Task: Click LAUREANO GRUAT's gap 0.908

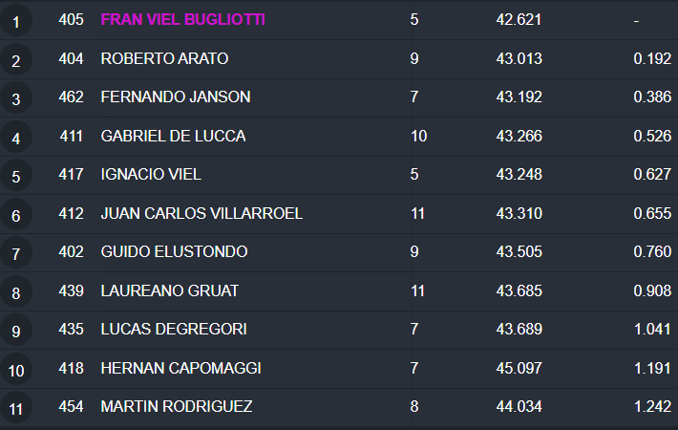Action: [652, 290]
